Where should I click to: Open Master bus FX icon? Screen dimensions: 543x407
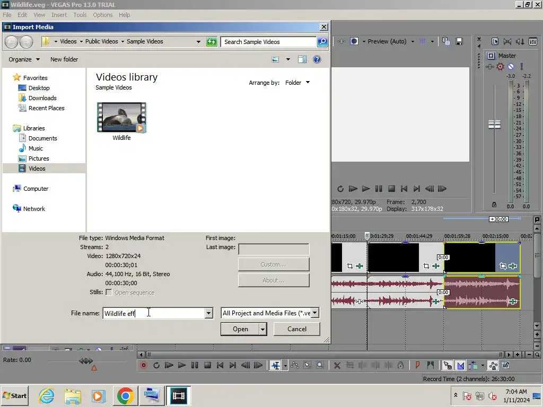point(489,66)
